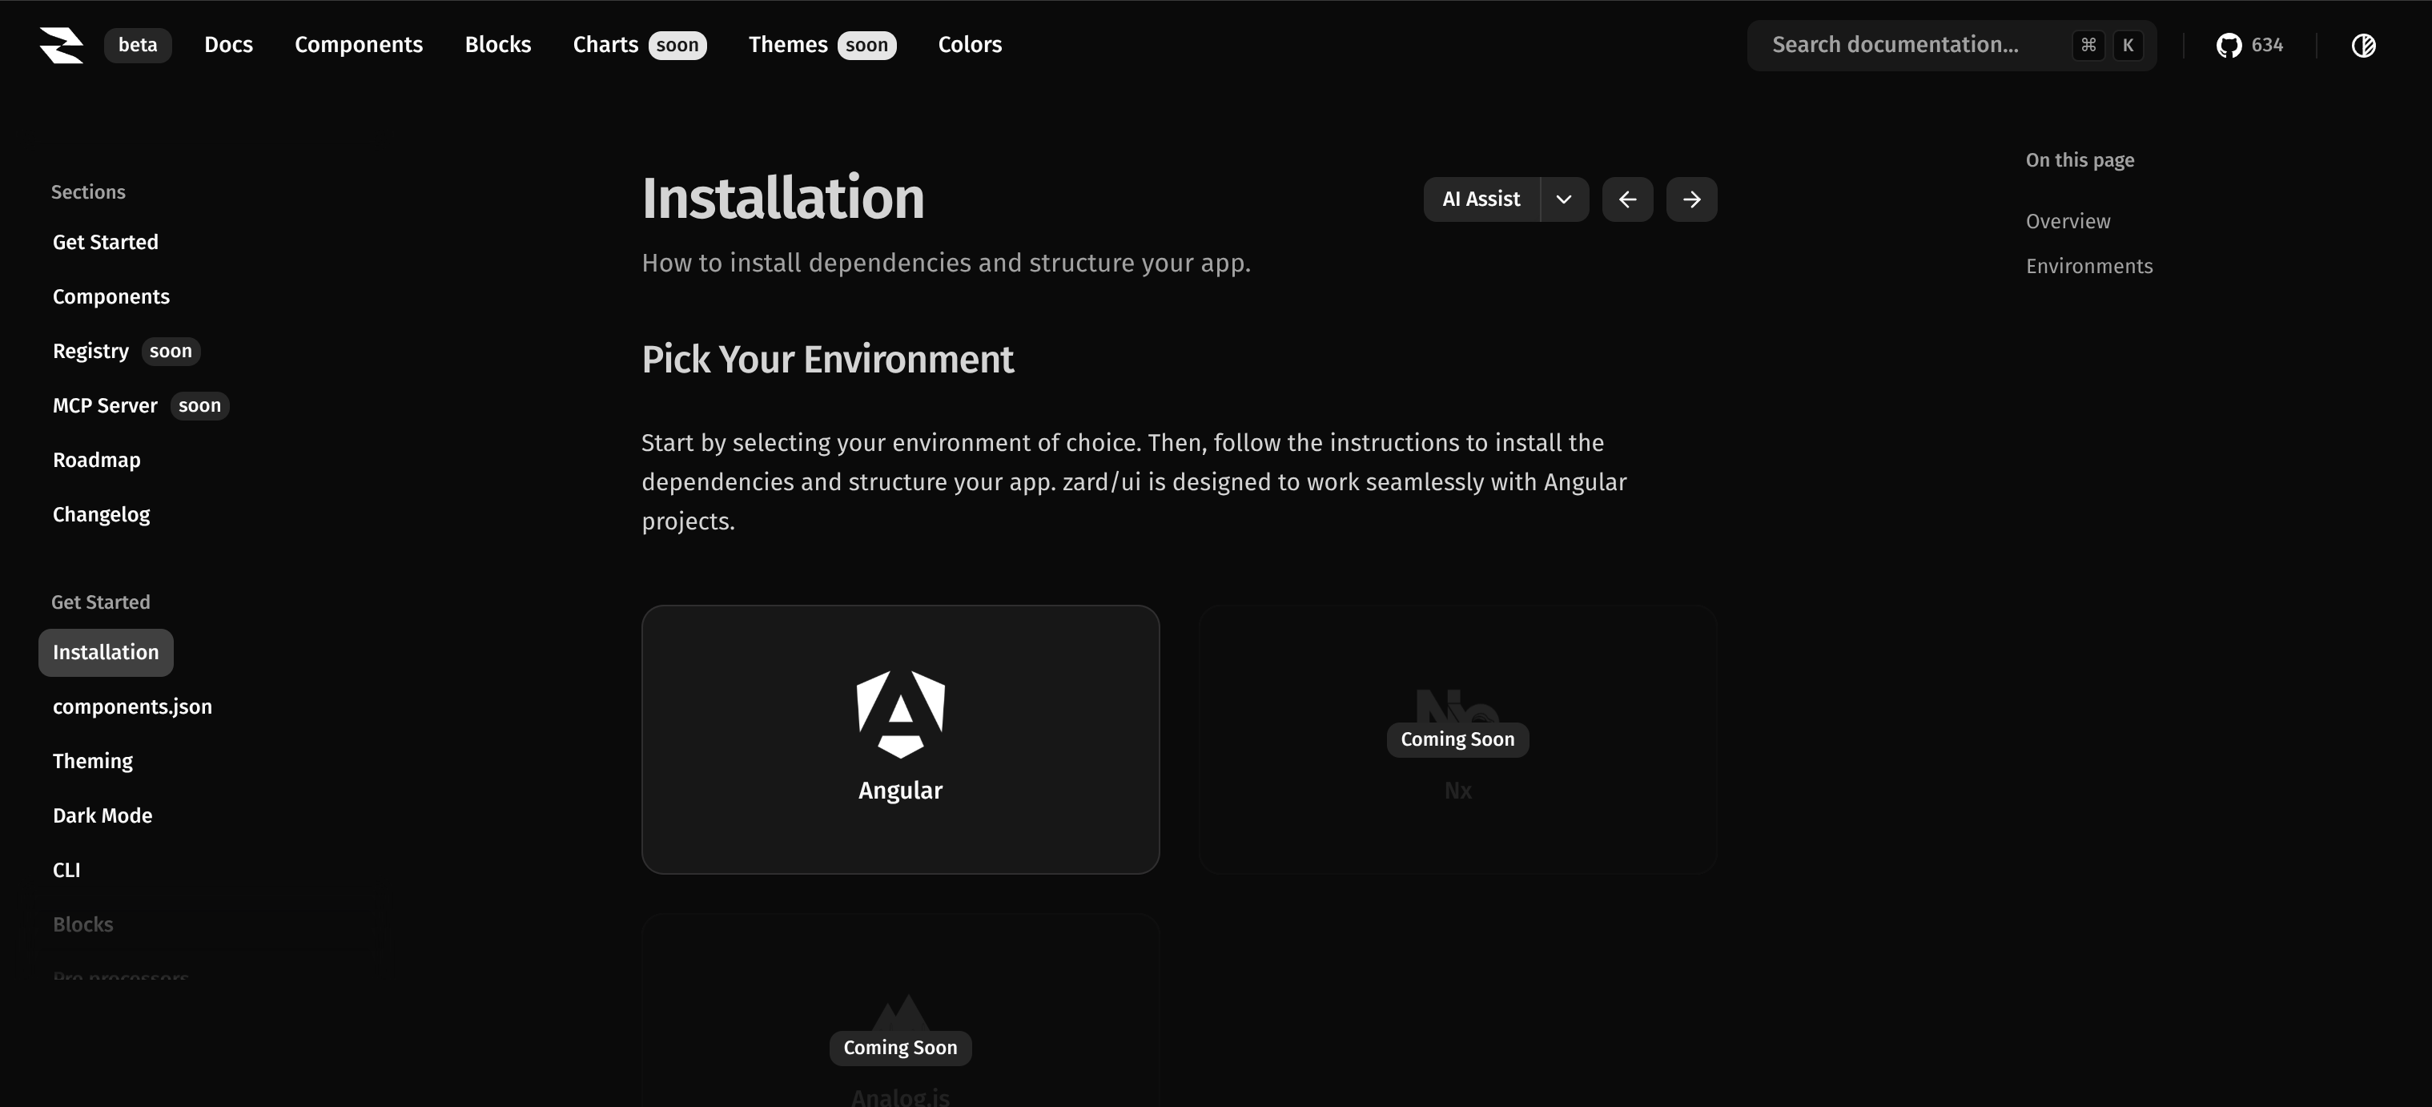Open Components in Sections sidebar
This screenshot has height=1107, width=2432.
[111, 296]
